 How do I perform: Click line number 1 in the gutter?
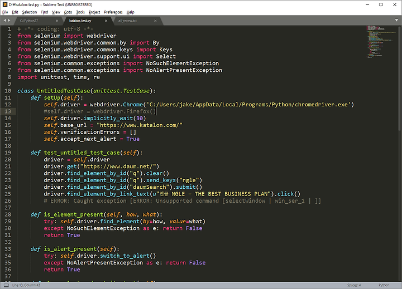tap(9, 29)
